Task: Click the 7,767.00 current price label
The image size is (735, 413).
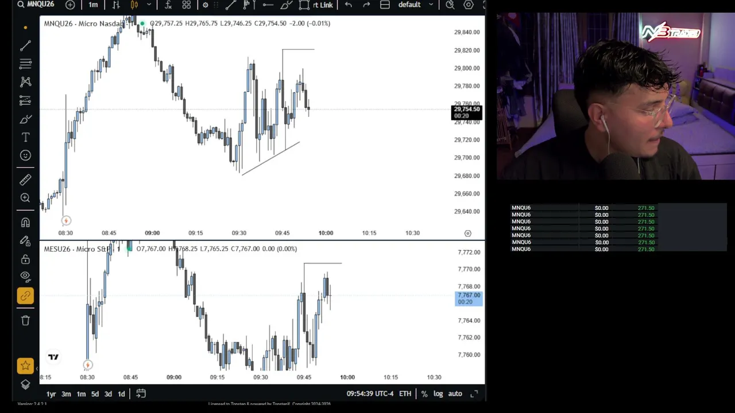Action: click(469, 298)
